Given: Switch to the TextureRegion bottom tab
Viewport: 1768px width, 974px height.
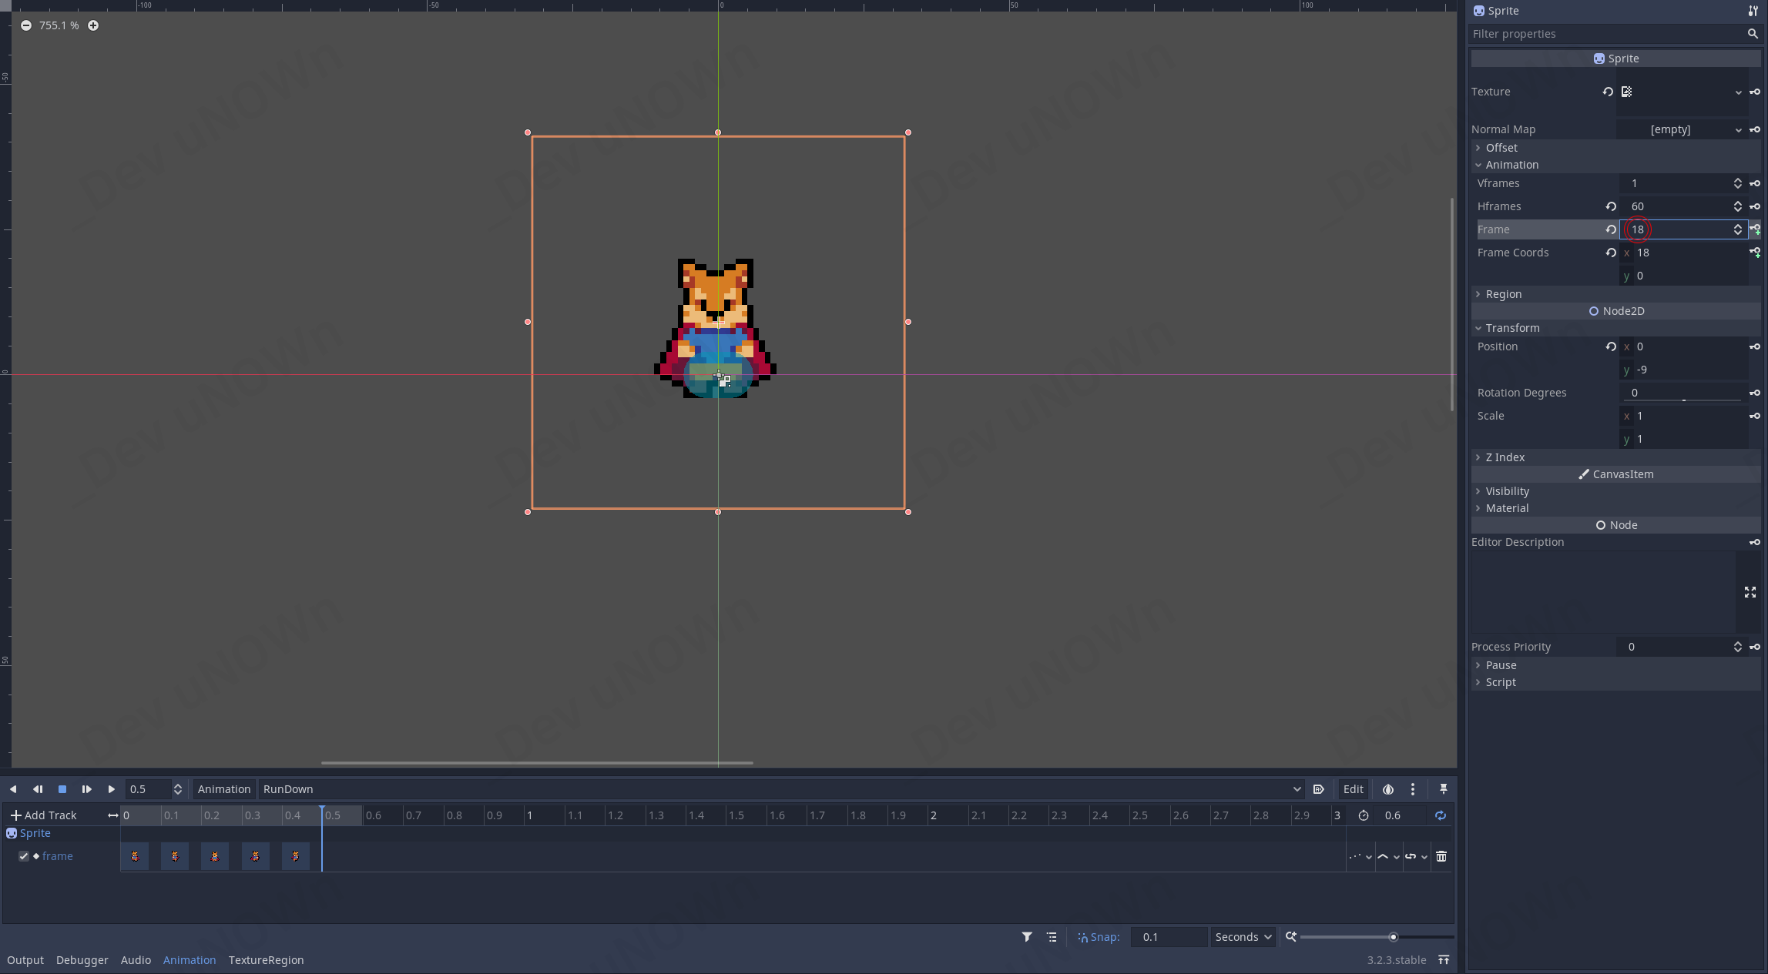Looking at the screenshot, I should tap(266, 960).
